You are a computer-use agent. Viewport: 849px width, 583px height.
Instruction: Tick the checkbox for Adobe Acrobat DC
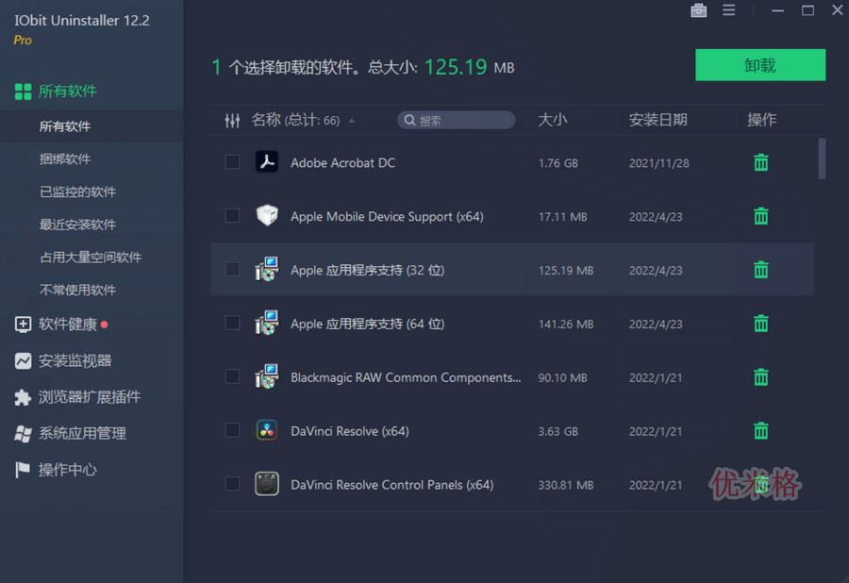pyautogui.click(x=232, y=162)
